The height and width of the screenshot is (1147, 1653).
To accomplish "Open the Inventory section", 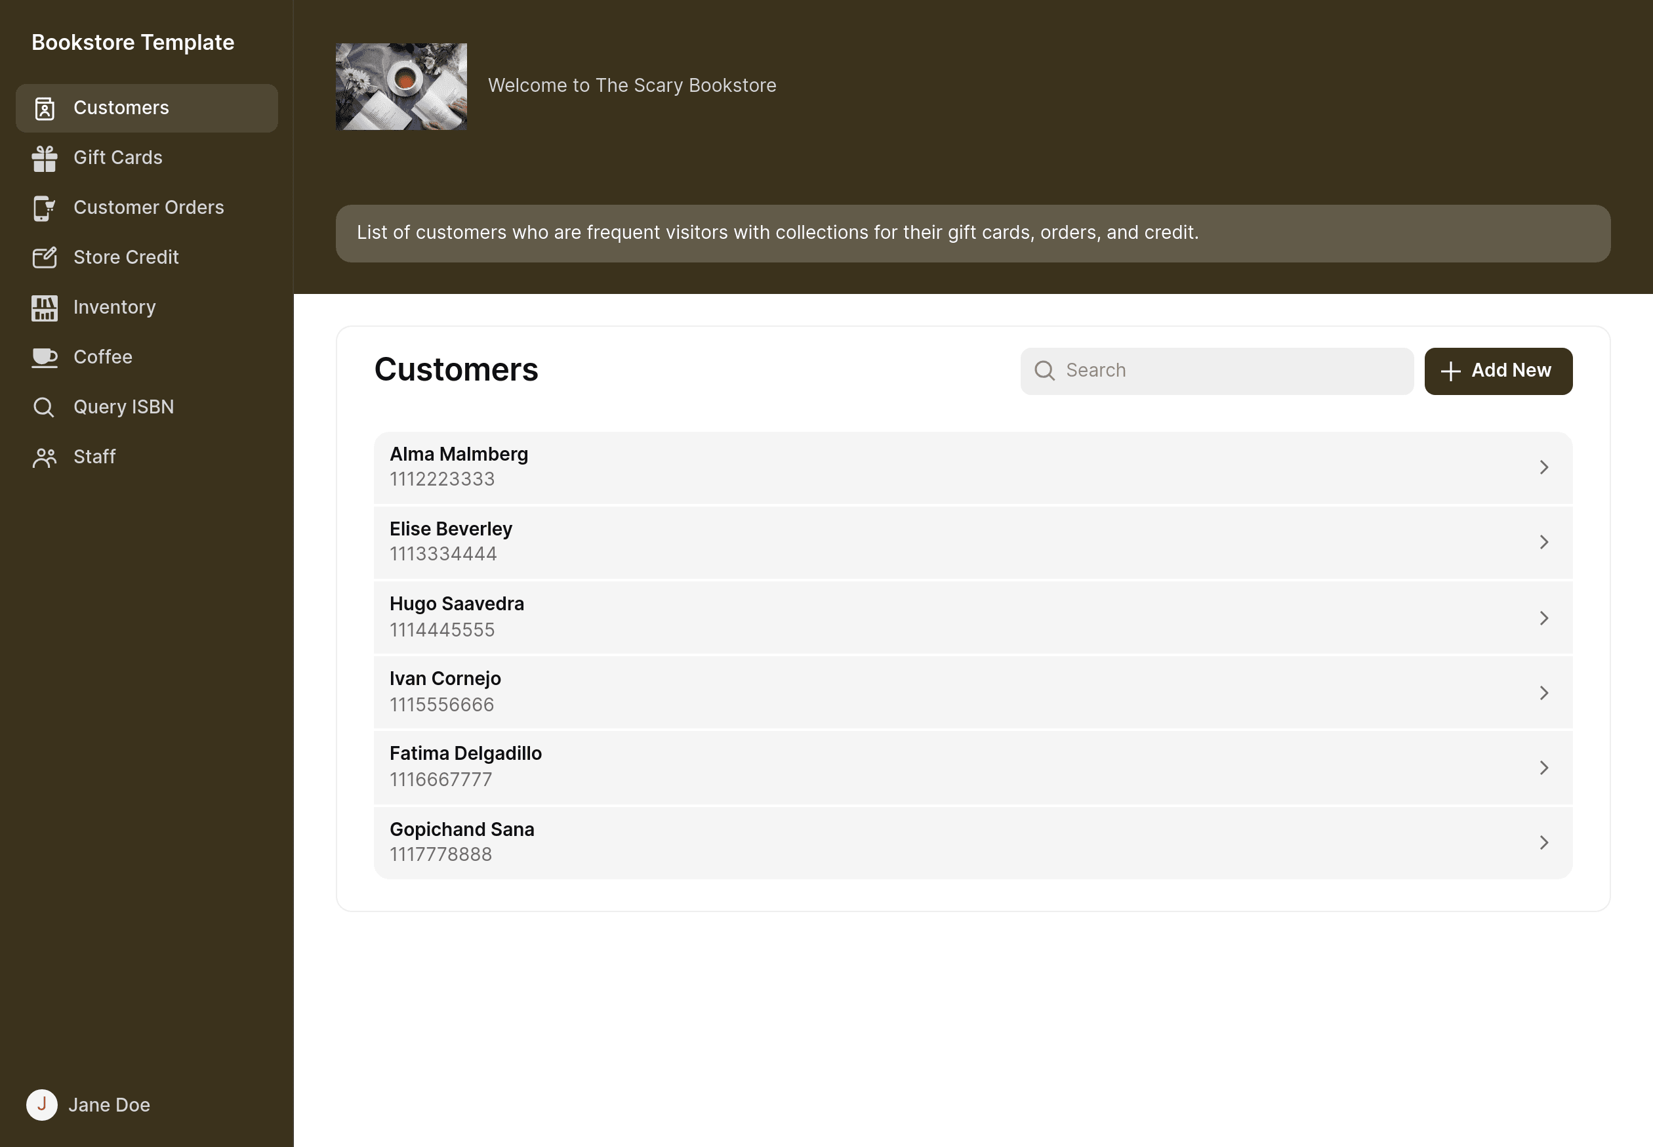I will 114,306.
